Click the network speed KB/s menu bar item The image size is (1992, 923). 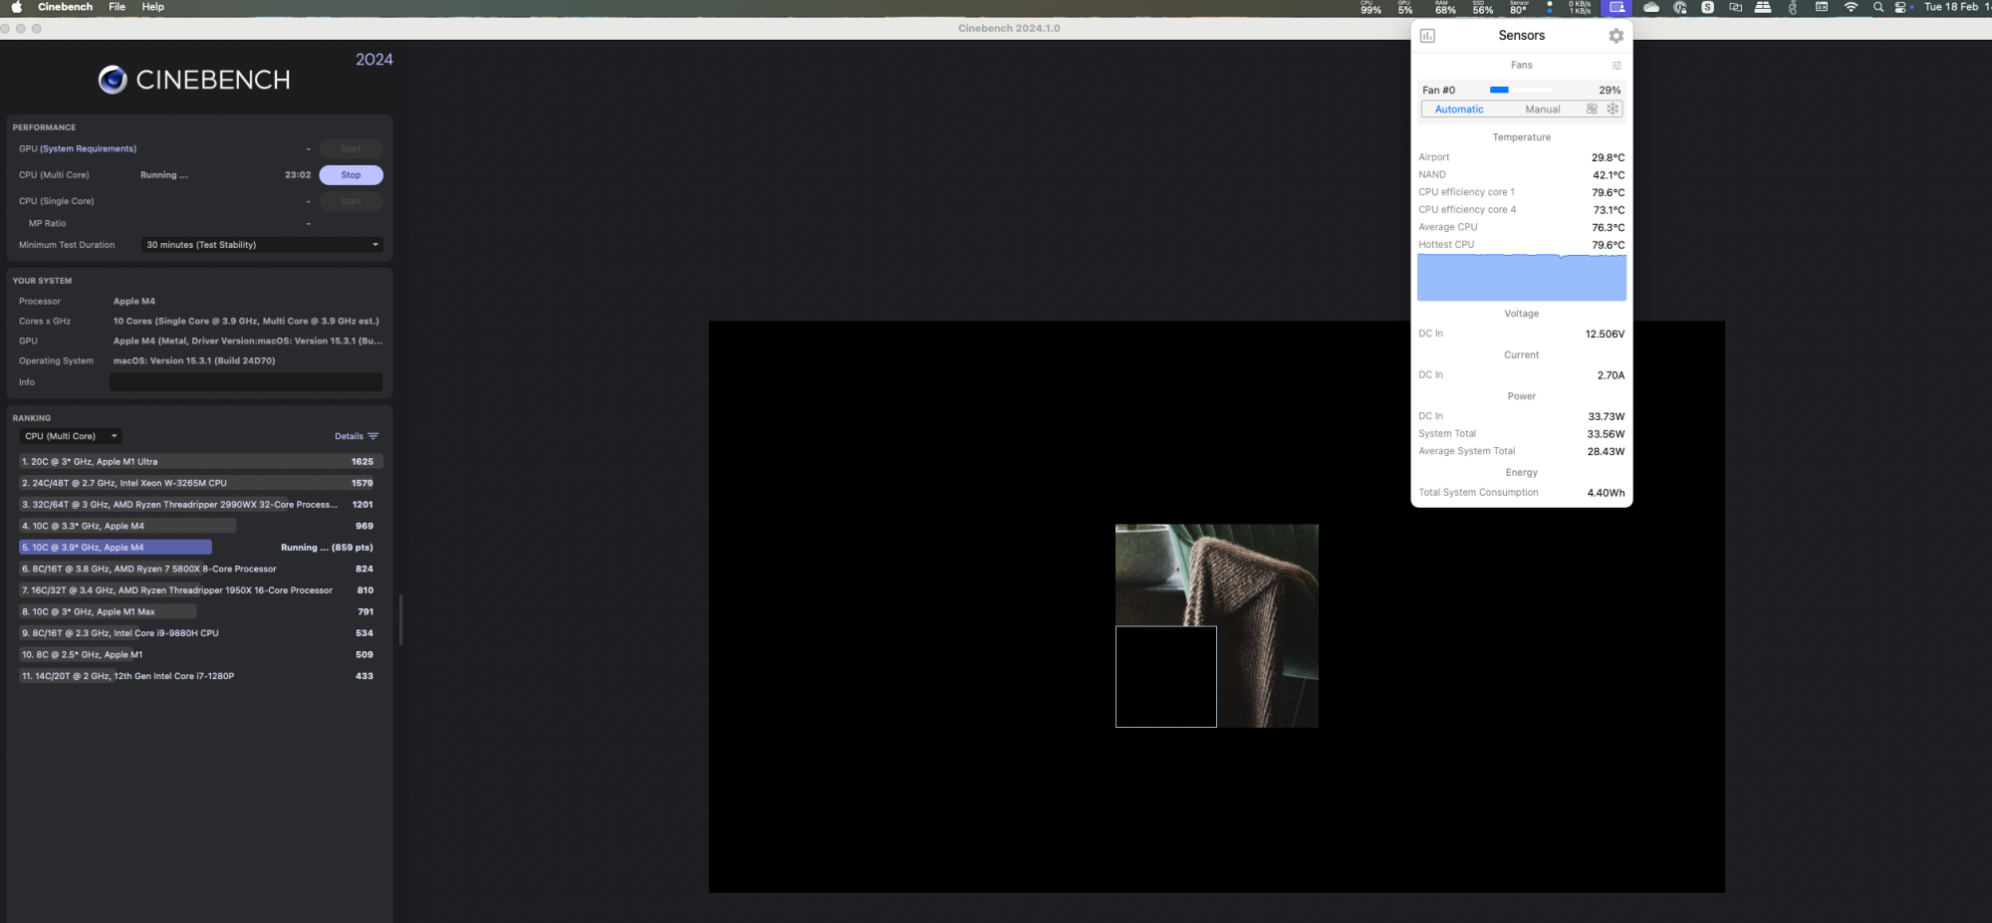(1580, 7)
